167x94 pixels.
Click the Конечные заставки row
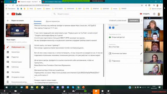click(125, 54)
